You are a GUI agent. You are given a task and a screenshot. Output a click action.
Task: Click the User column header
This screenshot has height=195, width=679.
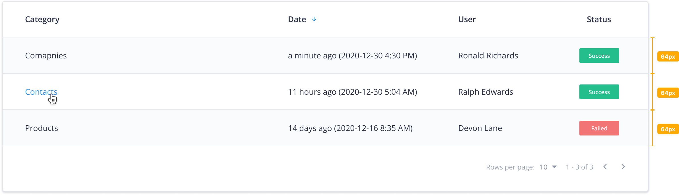coord(467,19)
